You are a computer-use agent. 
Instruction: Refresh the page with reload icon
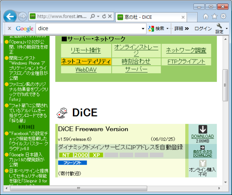(104, 16)
